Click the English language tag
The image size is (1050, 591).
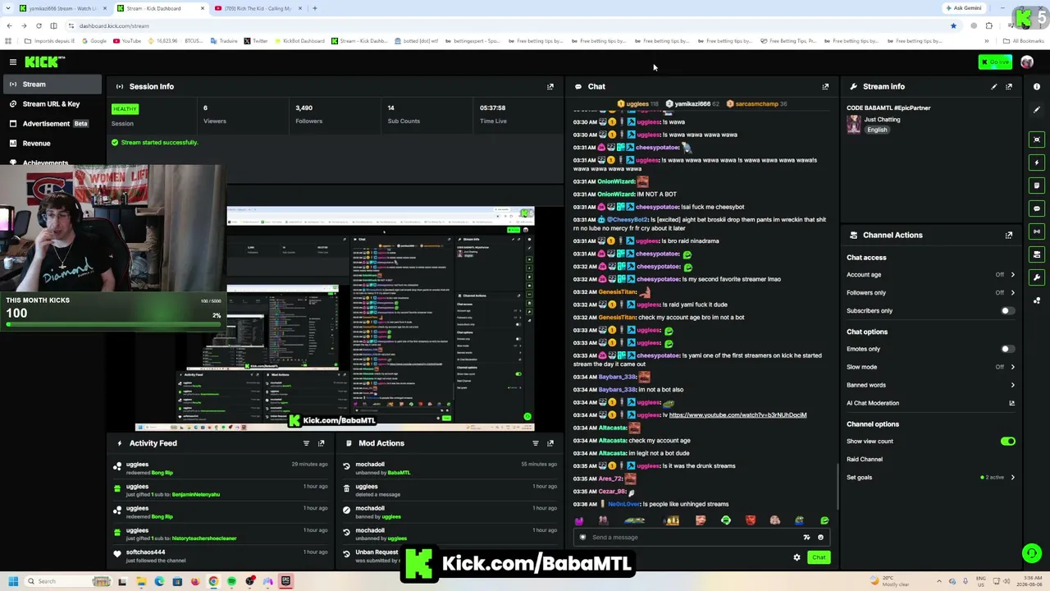pos(877,130)
